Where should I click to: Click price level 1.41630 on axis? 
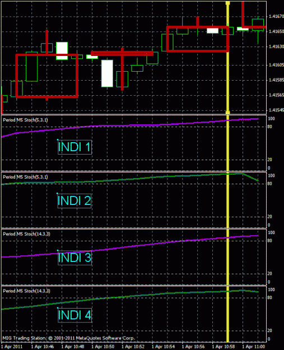276,46
